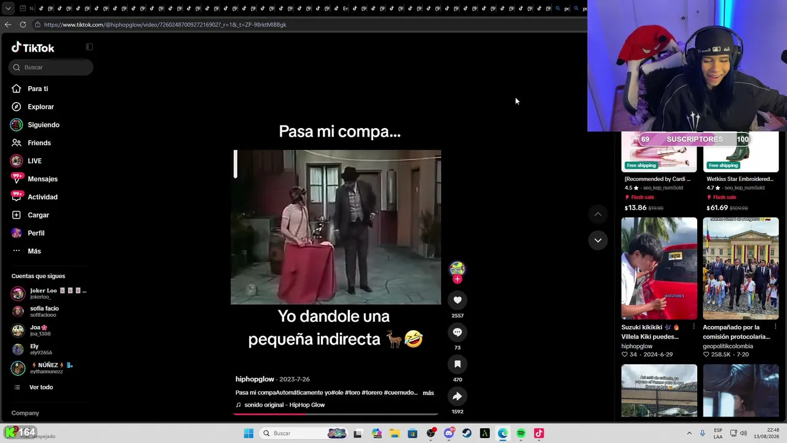Seek in the video progress bar

click(336, 414)
